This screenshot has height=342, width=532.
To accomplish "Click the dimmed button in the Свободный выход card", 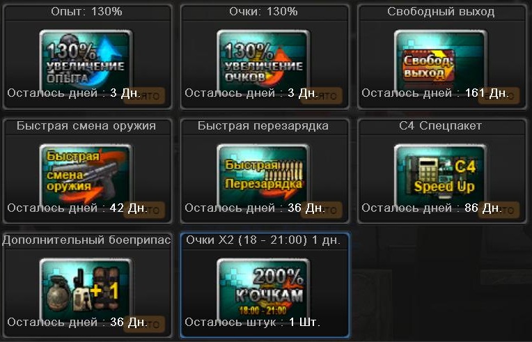I will pyautogui.click(x=499, y=96).
